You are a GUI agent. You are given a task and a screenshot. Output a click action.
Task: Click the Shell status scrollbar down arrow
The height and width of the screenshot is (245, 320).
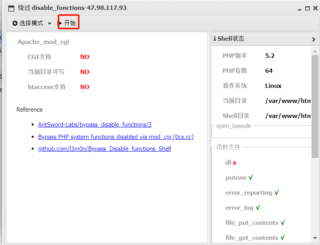(x=315, y=238)
